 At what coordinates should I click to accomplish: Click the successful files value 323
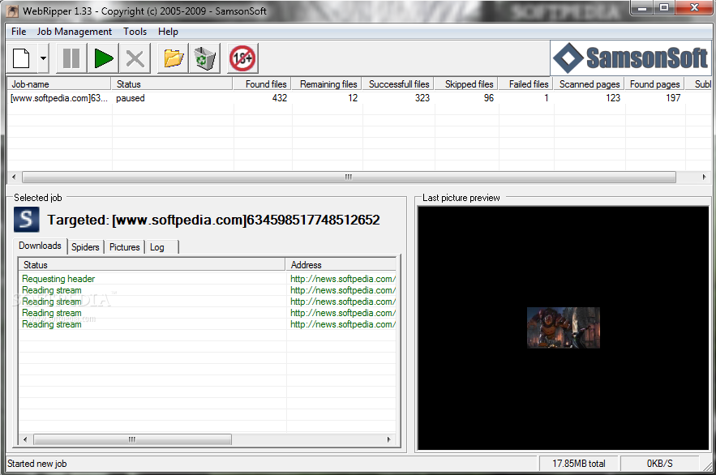point(422,98)
